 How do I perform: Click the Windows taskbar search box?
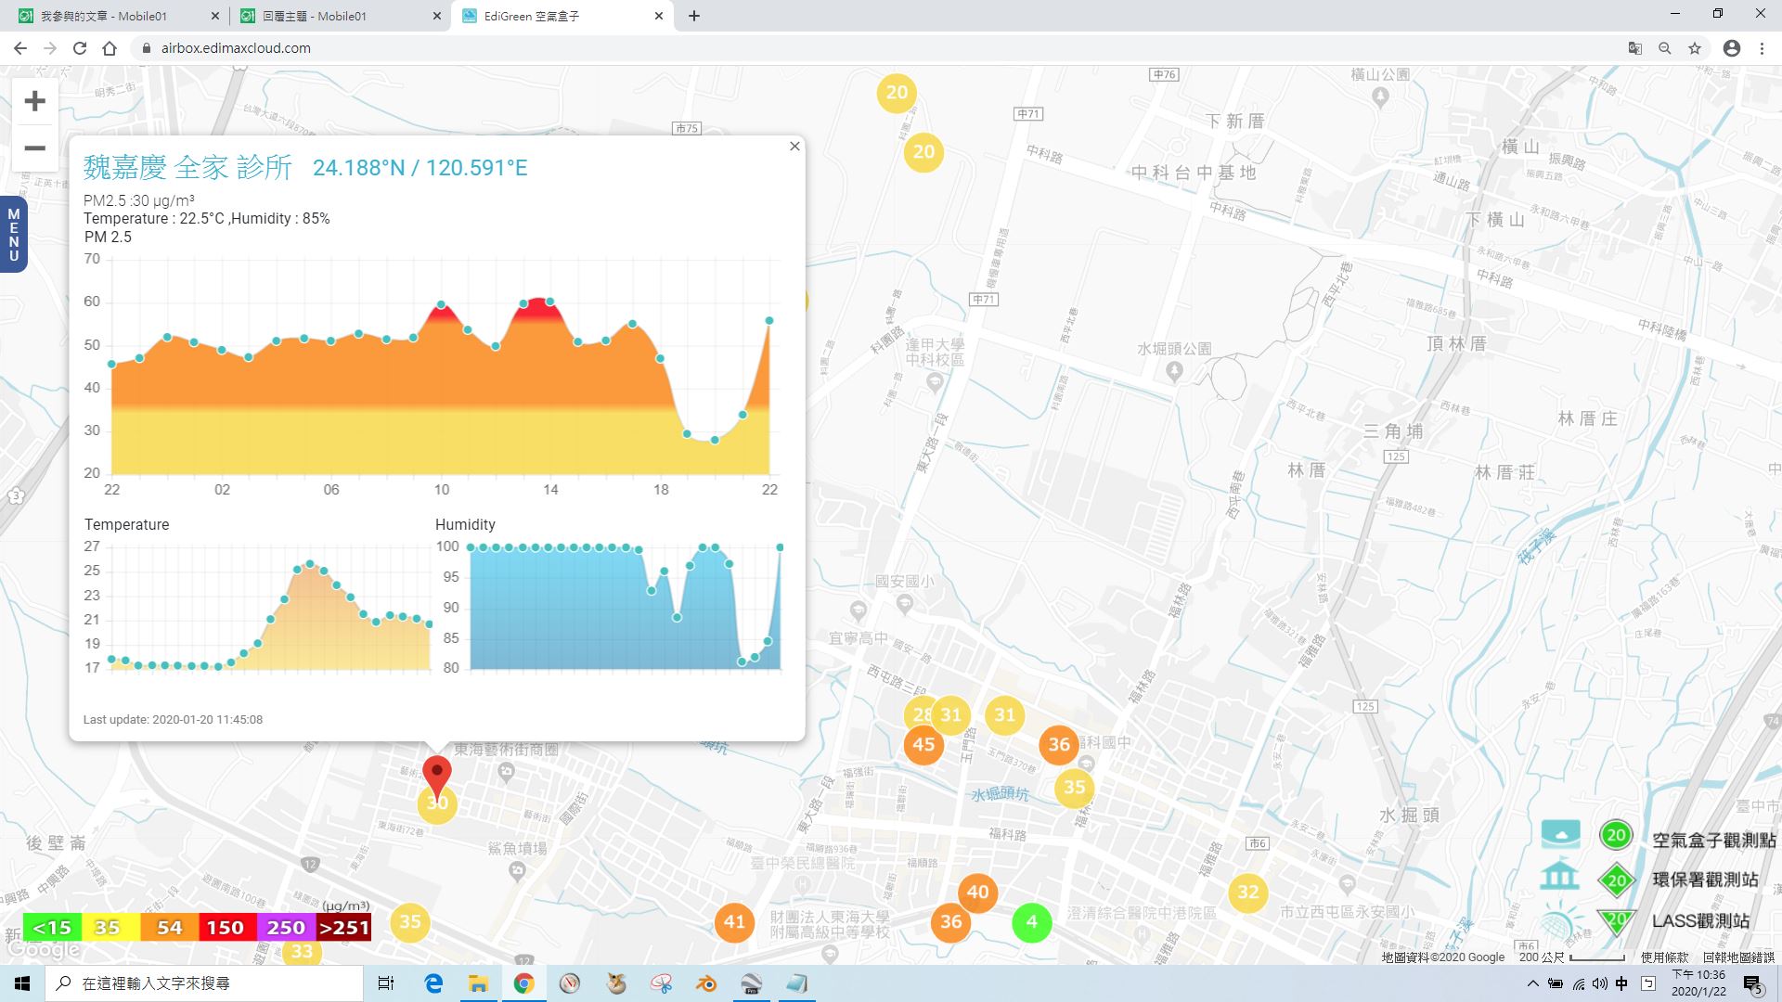204,983
